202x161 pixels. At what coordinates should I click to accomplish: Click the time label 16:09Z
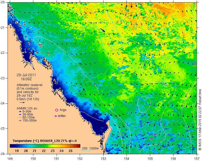[x=26, y=79]
